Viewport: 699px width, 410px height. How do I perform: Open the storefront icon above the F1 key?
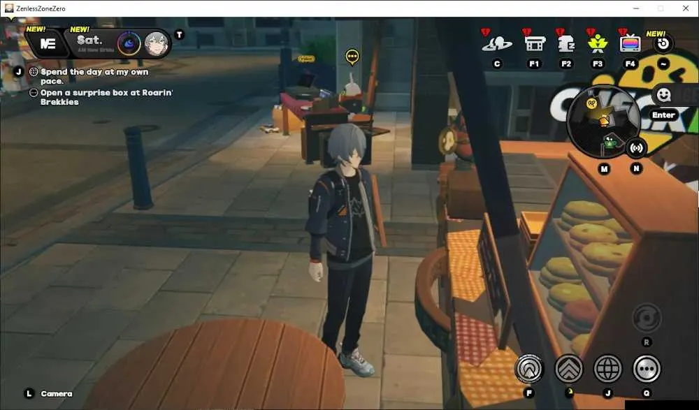point(535,43)
